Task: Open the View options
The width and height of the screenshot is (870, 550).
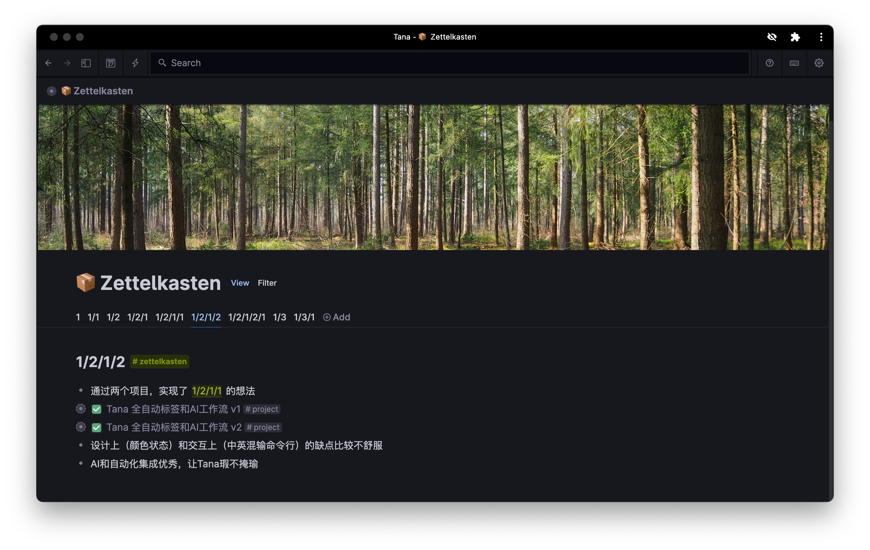Action: [240, 283]
